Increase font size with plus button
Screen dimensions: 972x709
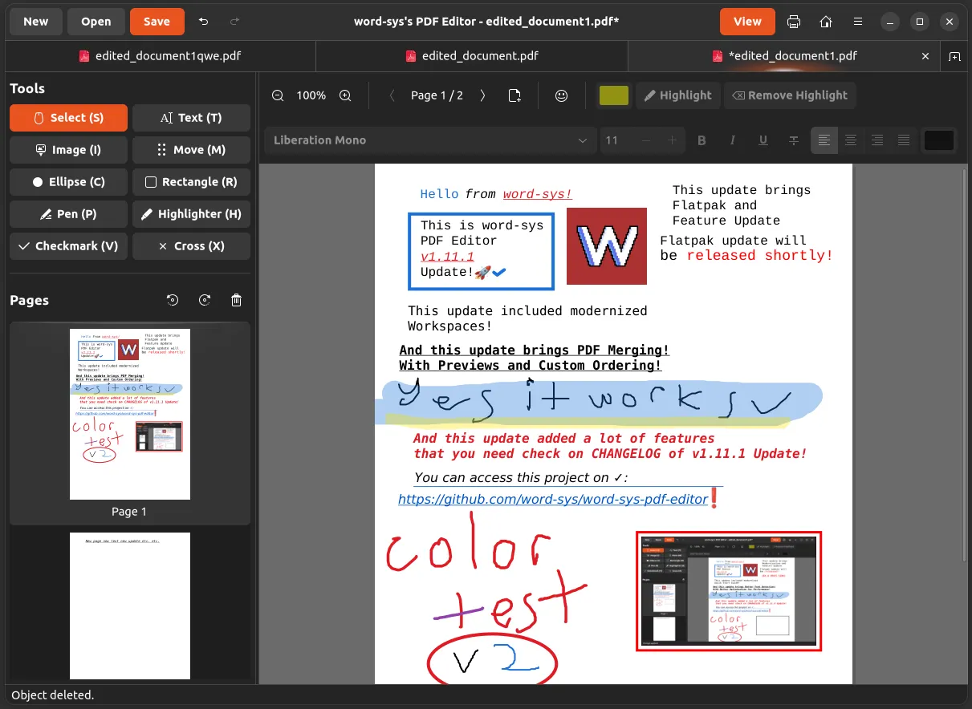pos(673,140)
